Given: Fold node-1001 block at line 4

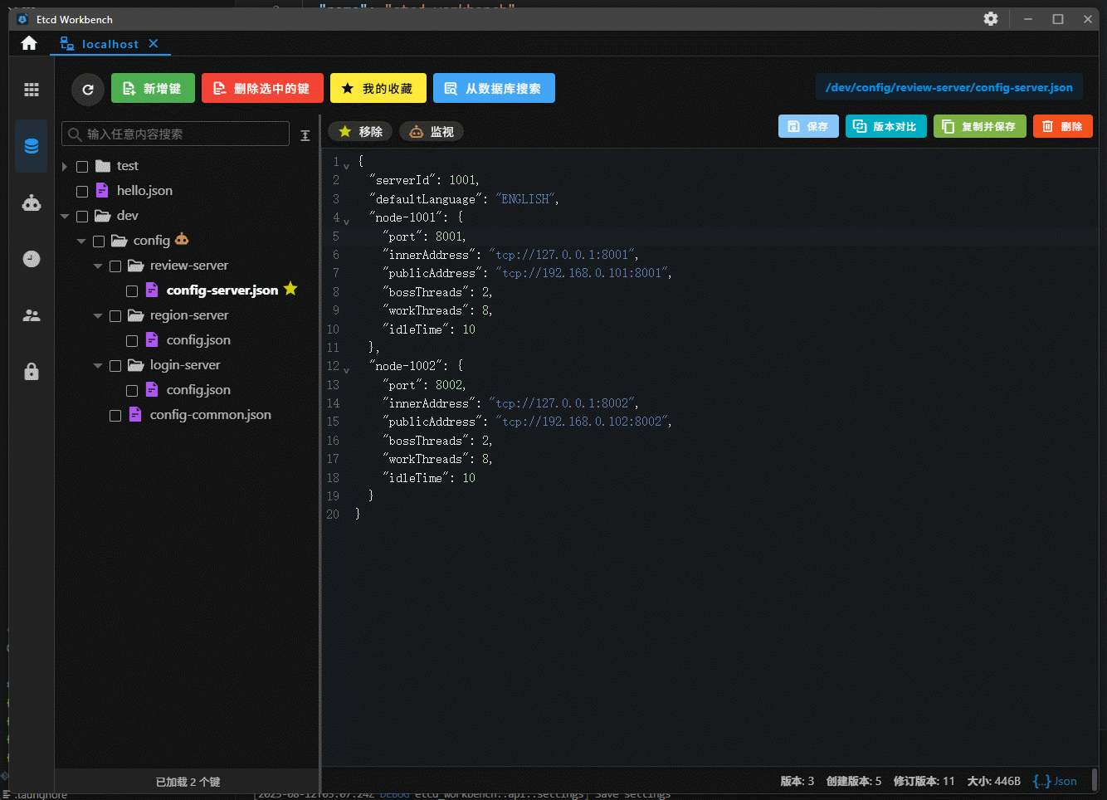Looking at the screenshot, I should point(346,222).
